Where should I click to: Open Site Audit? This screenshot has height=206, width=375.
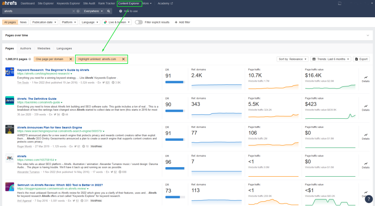tap(89, 3)
